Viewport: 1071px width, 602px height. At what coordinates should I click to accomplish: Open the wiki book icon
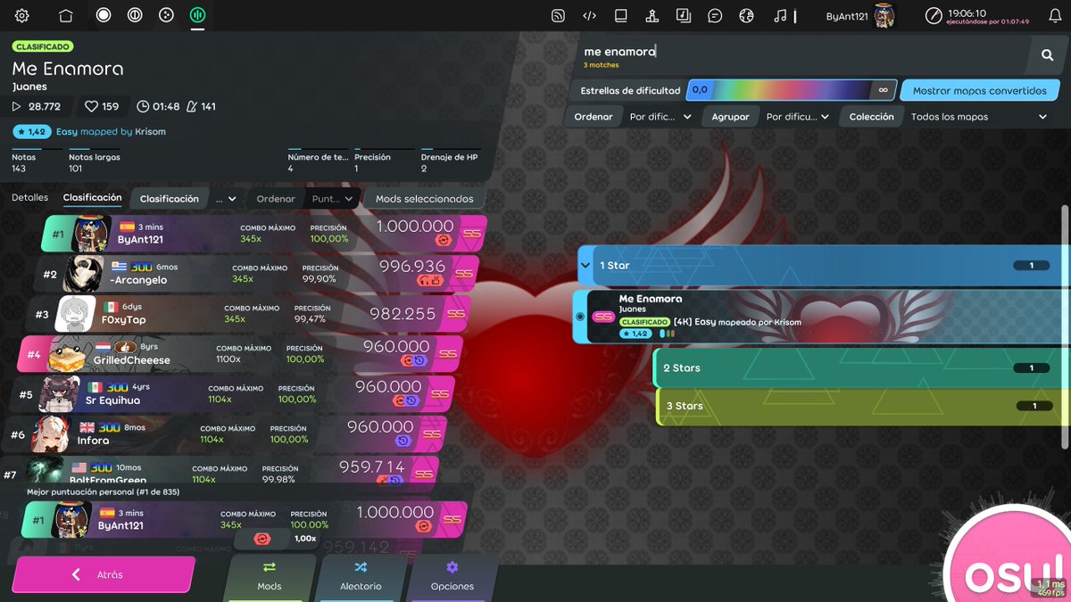[x=621, y=15]
